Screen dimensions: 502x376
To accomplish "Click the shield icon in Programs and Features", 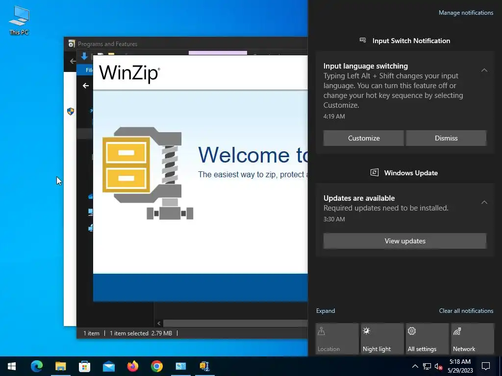I will click(71, 111).
